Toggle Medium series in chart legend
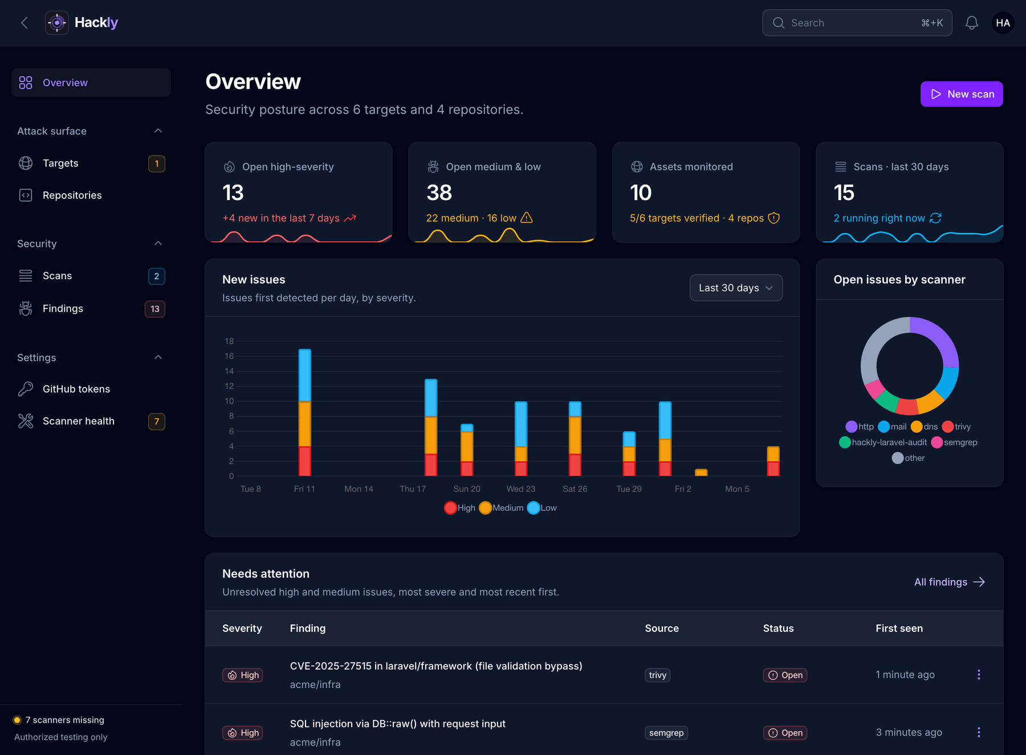Screen dimensions: 1026x755 tap(502, 508)
